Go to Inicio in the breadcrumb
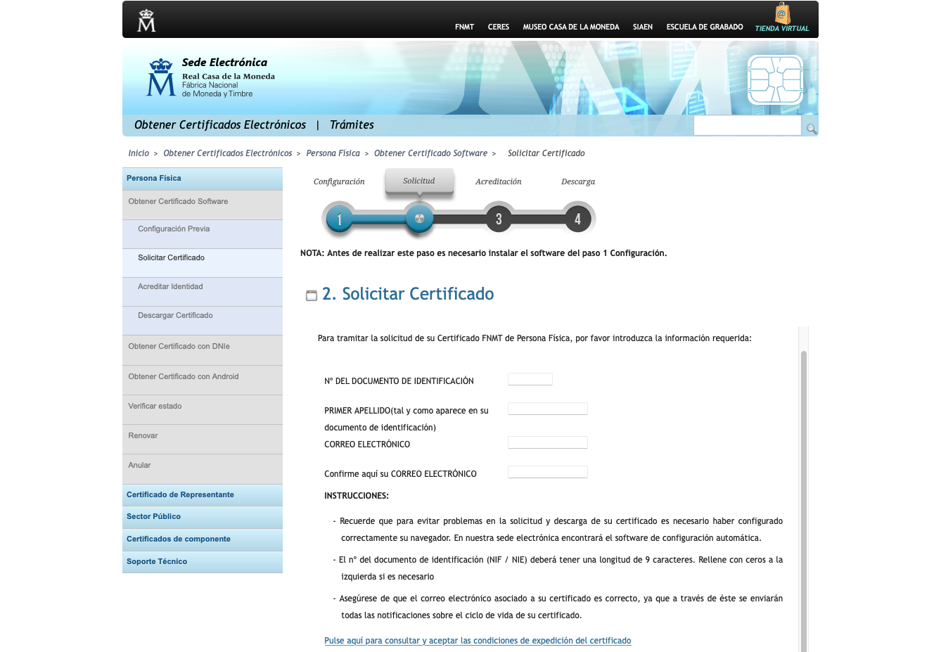The width and height of the screenshot is (941, 652). coord(139,153)
